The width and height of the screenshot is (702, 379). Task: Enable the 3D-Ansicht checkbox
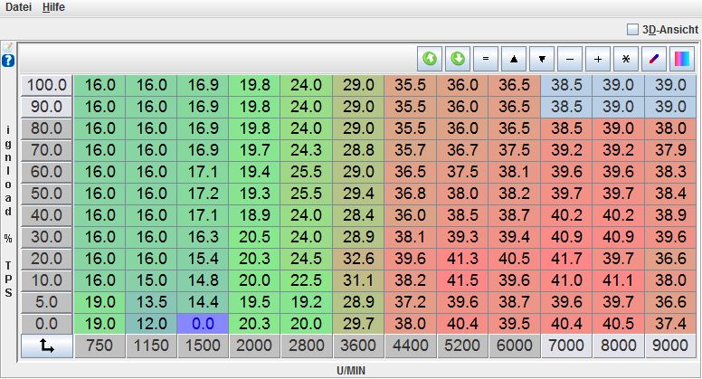coord(633,29)
